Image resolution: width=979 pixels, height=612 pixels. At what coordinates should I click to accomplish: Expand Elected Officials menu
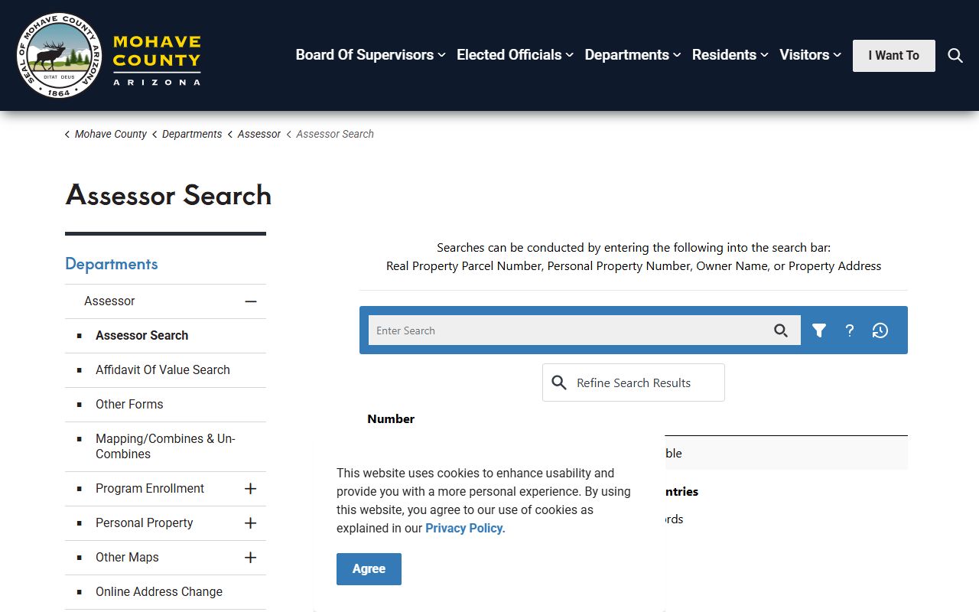(x=515, y=55)
